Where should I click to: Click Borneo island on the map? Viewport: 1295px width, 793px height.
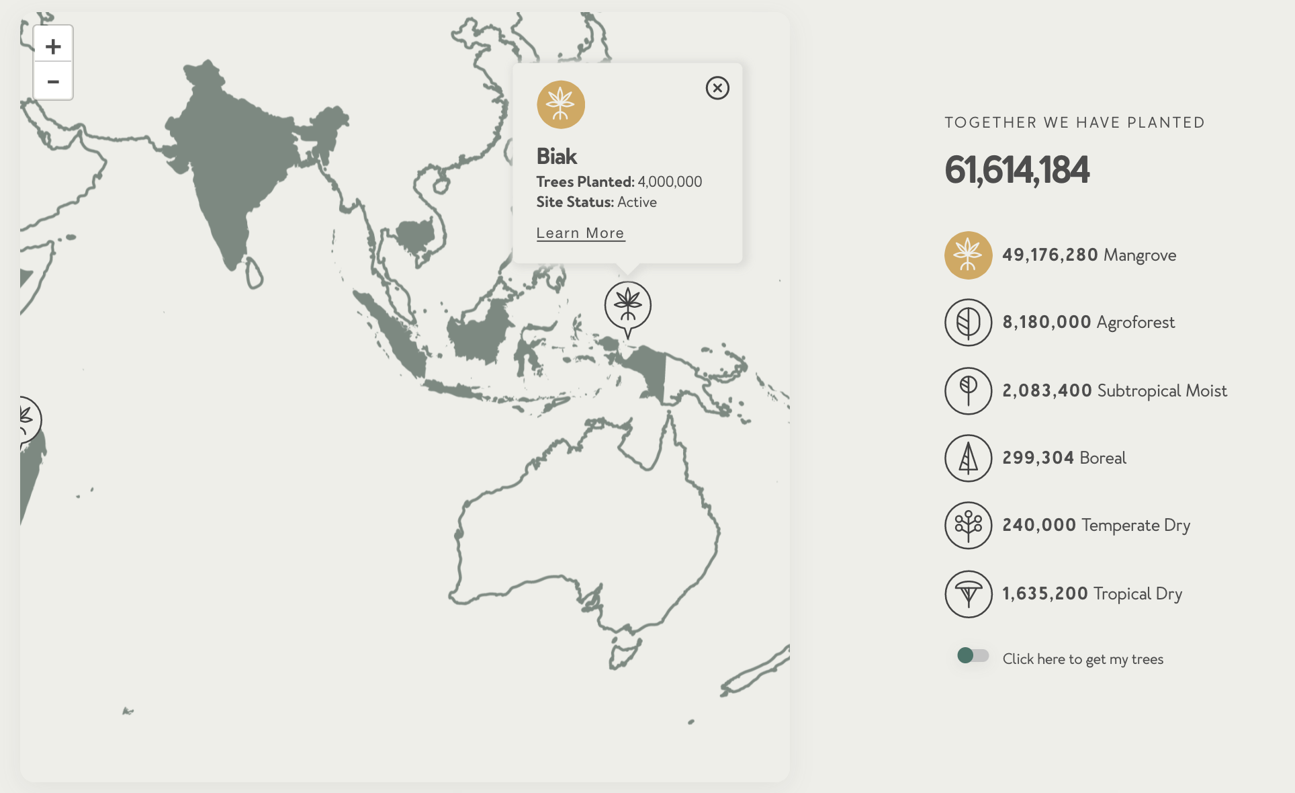(x=482, y=334)
